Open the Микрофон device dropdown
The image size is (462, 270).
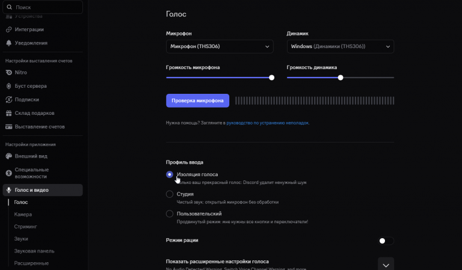220,46
